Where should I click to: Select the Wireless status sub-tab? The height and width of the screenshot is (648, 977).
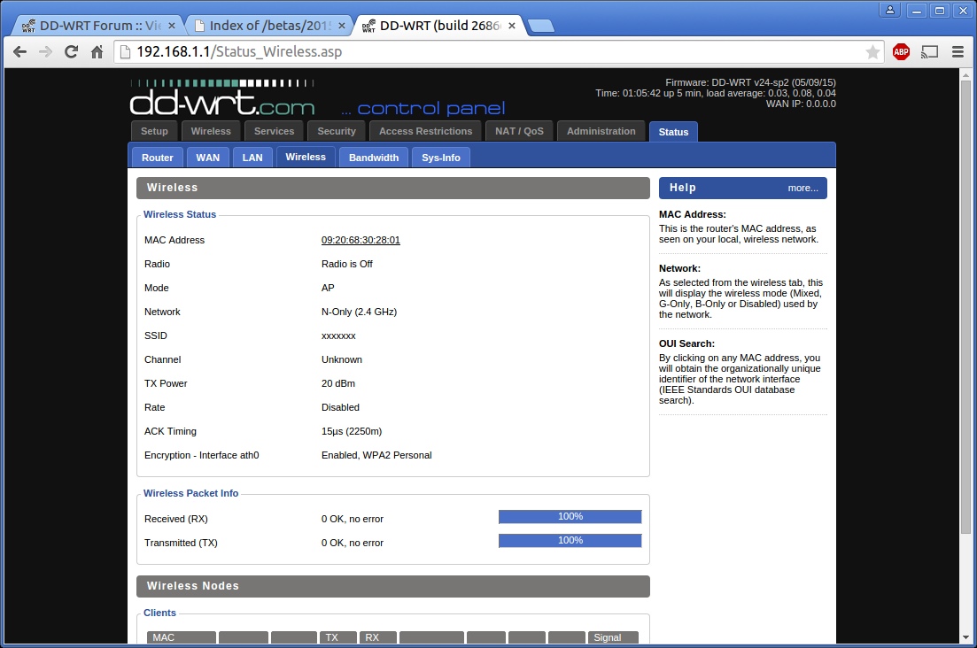pyautogui.click(x=306, y=157)
